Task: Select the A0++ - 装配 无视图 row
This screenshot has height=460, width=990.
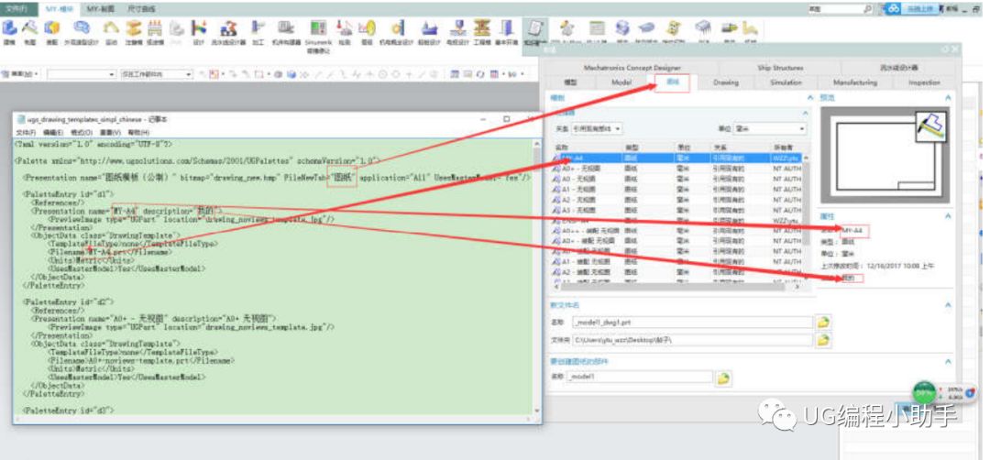Action: [x=676, y=231]
